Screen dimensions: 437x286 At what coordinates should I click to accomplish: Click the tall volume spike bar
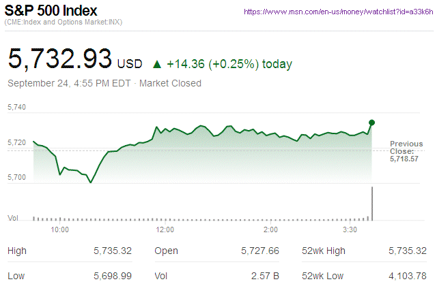[x=372, y=203]
